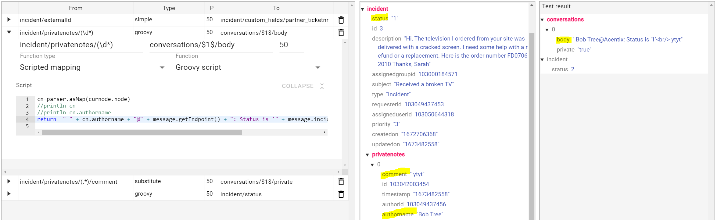Collapse the expanded incident/privatenotes mapping row
Viewport: 717px width, 220px height.
point(9,32)
